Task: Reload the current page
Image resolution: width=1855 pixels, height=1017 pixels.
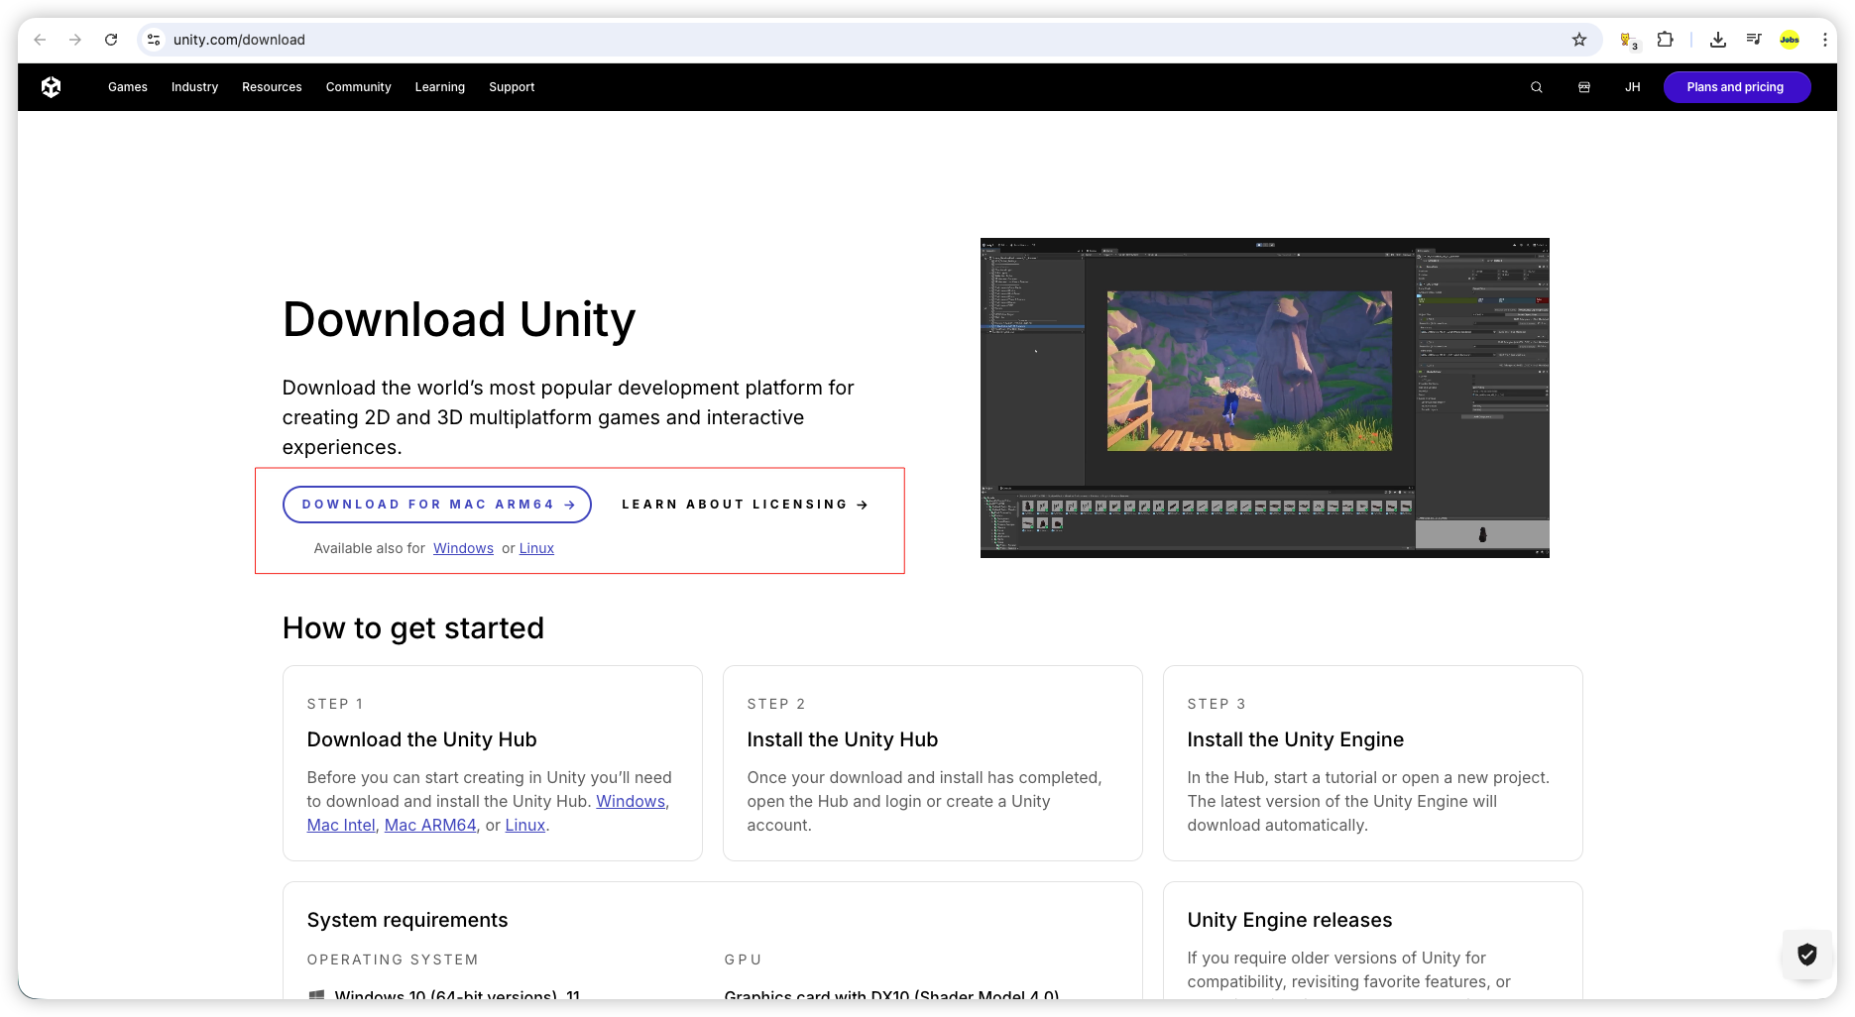Action: [111, 40]
